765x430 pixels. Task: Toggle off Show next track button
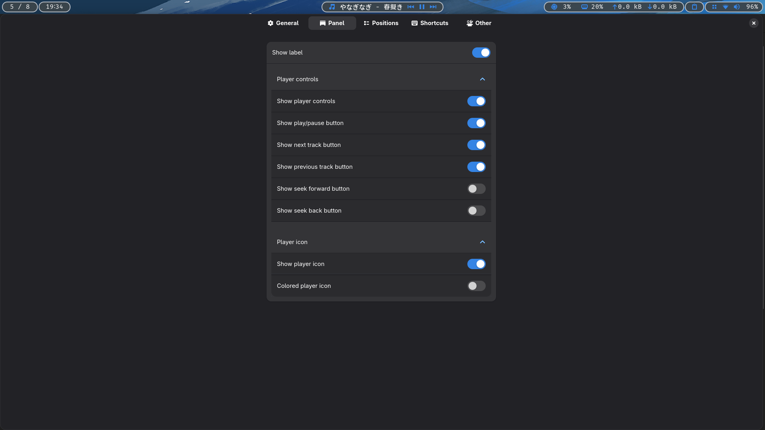[476, 145]
